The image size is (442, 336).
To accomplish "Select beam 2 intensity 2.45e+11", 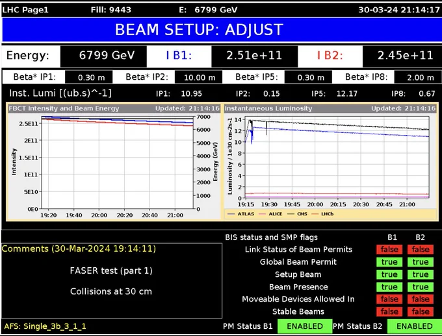I will pyautogui.click(x=402, y=56).
